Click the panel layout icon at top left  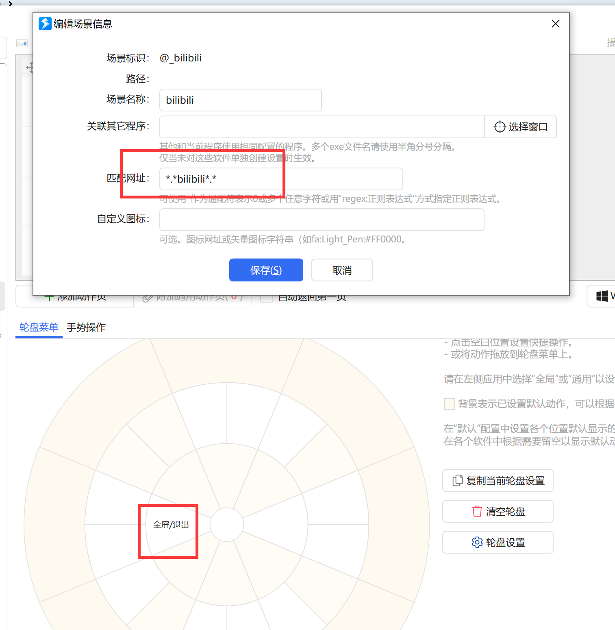click(22, 43)
